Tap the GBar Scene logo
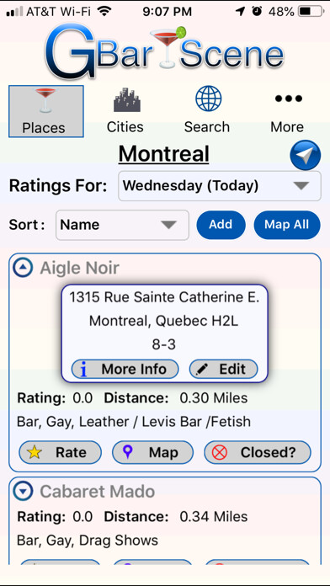The image size is (330, 586). (x=164, y=52)
